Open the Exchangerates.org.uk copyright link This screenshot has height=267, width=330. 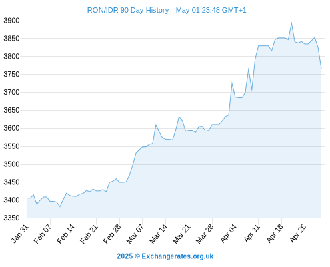165,256
